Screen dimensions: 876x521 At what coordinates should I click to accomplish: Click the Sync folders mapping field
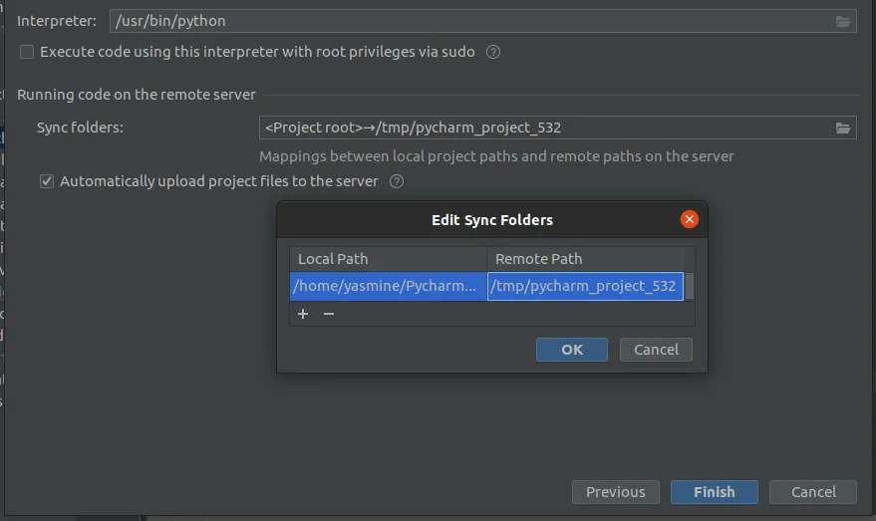click(x=557, y=128)
